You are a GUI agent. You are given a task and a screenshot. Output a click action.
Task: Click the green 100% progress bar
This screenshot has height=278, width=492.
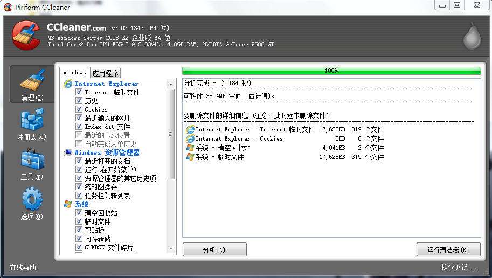point(331,71)
